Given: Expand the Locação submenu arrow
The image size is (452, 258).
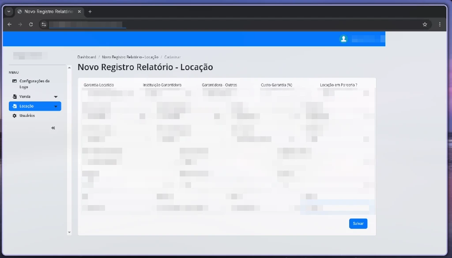Looking at the screenshot, I should [56, 107].
